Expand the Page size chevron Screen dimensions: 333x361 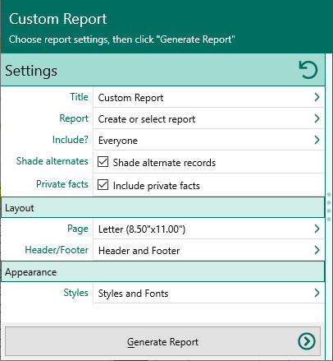point(317,229)
